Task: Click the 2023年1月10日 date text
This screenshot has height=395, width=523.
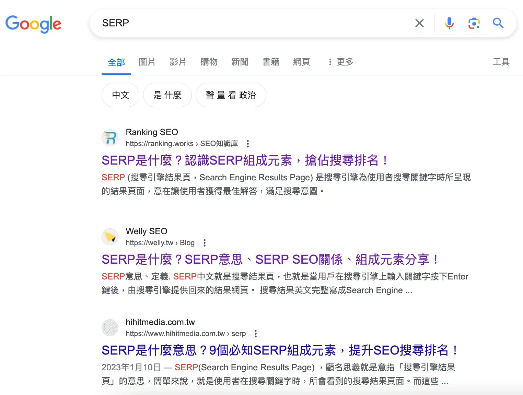Action: [x=131, y=368]
